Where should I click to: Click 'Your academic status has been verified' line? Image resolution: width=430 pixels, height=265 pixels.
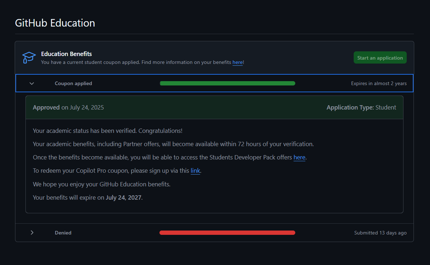tap(107, 131)
